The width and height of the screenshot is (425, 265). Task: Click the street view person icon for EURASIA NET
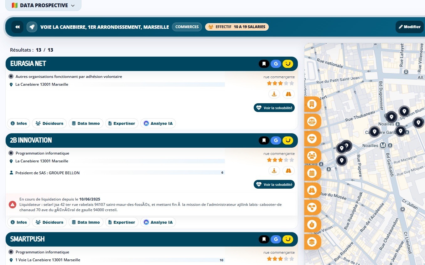[x=274, y=94]
